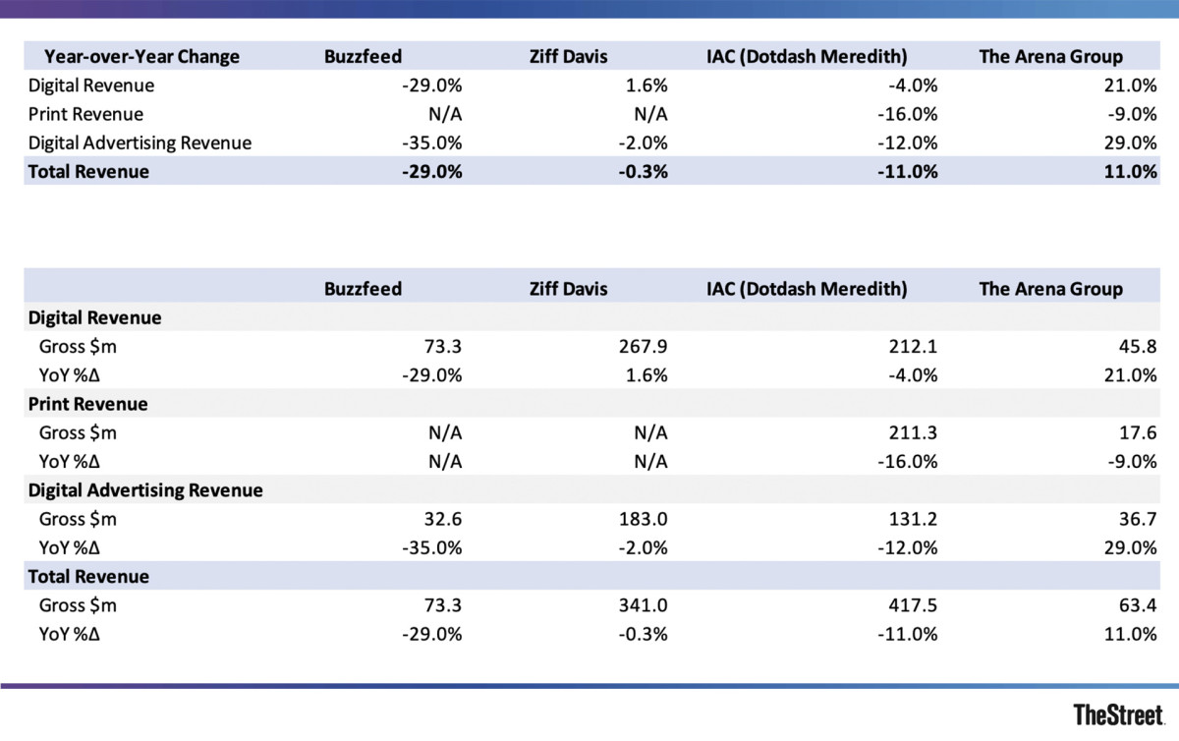
Task: Select Digital Advertising Revenue label in Year-over-Year table
Action: (x=140, y=142)
